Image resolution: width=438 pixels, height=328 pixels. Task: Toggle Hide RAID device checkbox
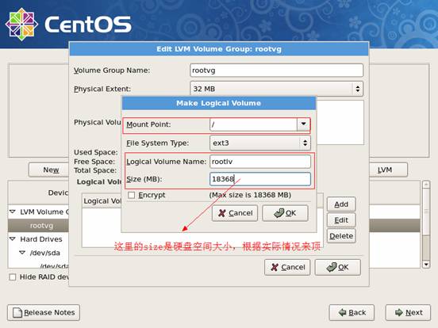(x=13, y=277)
